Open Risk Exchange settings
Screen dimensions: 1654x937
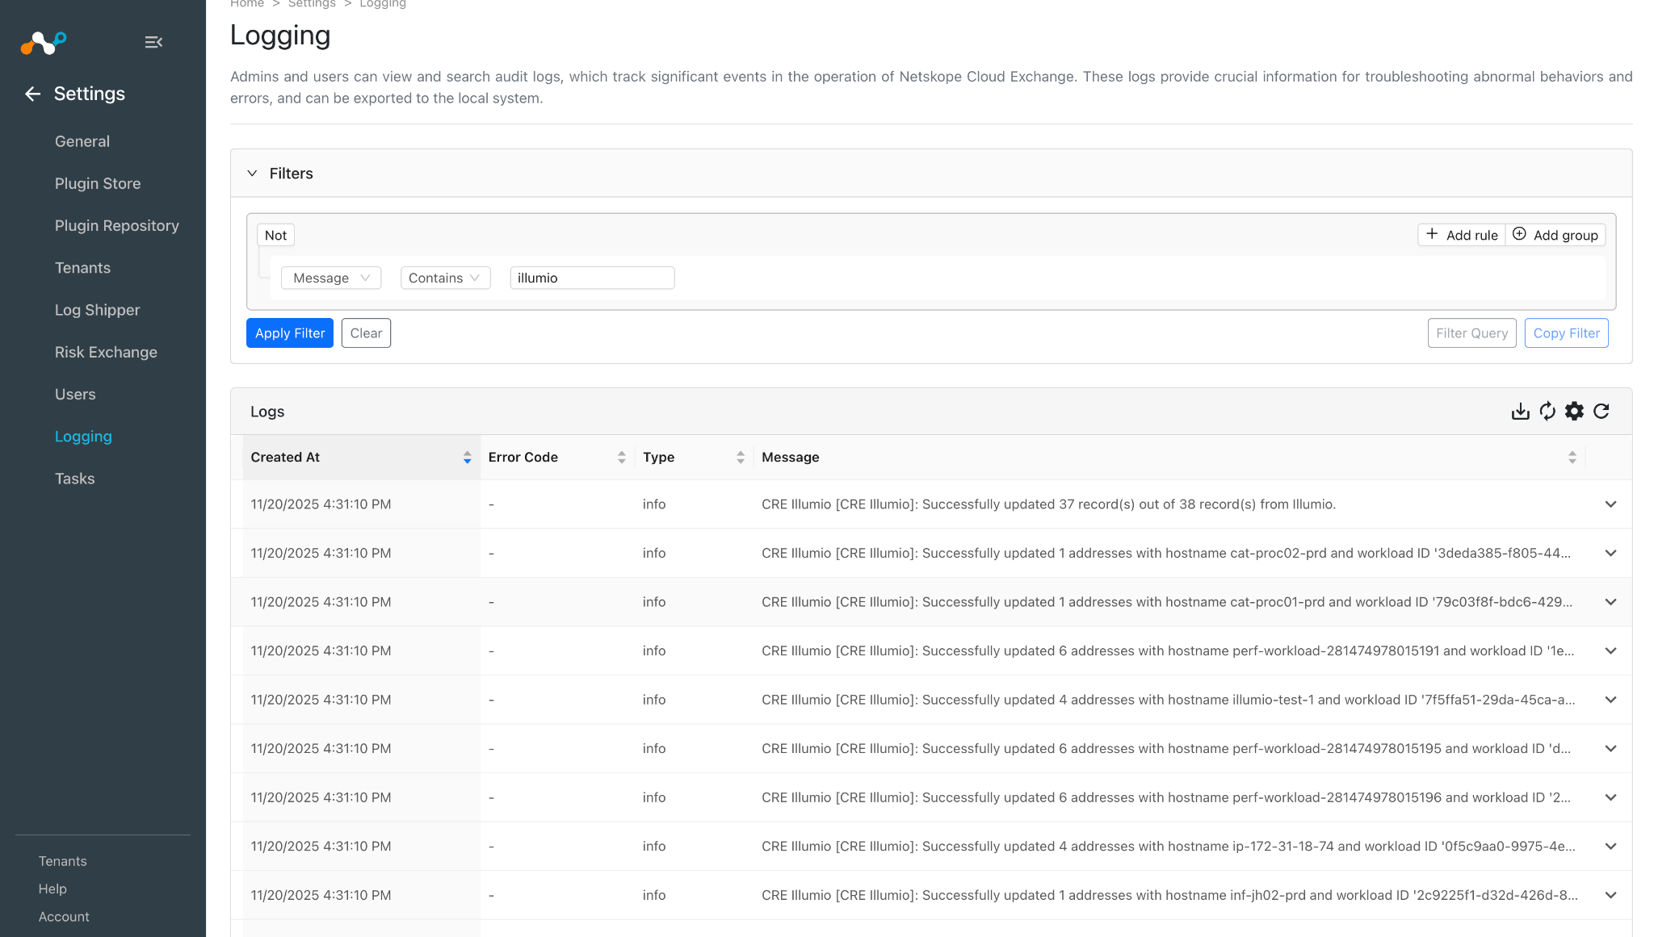[106, 352]
